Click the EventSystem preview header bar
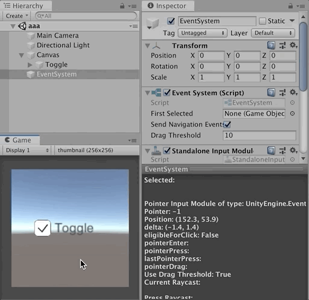309x300 pixels. [225, 169]
